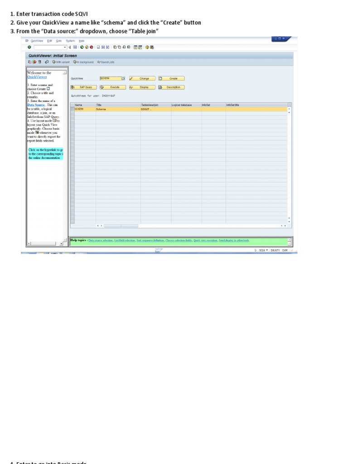Click the blue arrows icon right of the trash
The height and width of the screenshot is (464, 348).
pyautogui.click(x=47, y=62)
